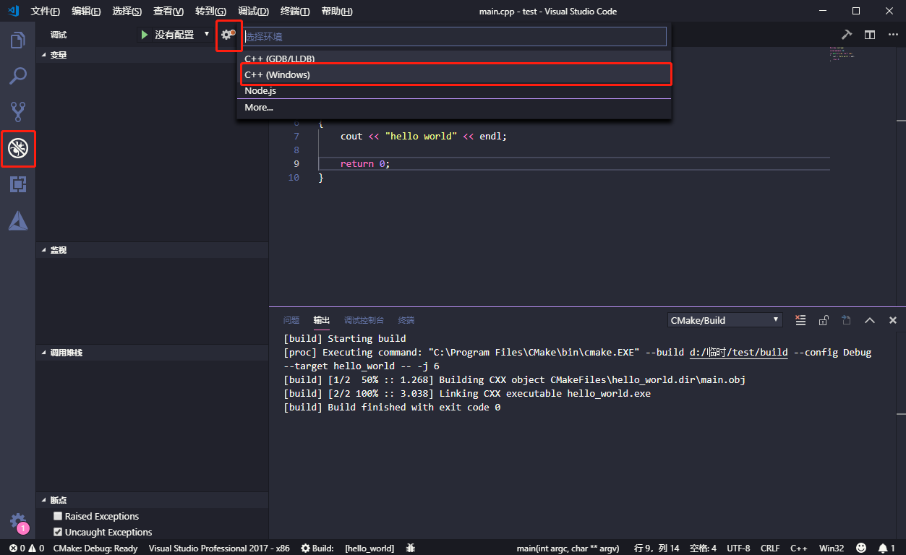
Task: Disable Uncaught Exceptions breakpoint
Action: [x=58, y=532]
